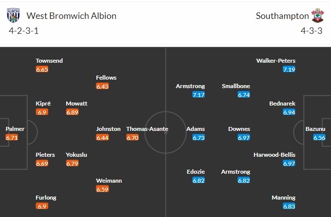Select player Manning's name

pos(284,198)
